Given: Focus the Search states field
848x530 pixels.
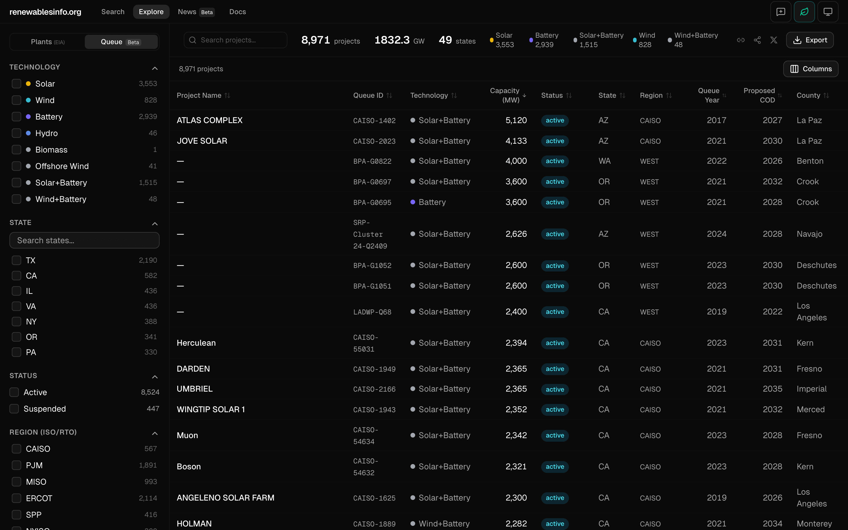Looking at the screenshot, I should (x=85, y=241).
